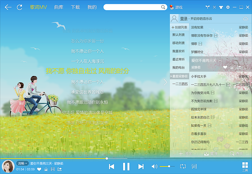Open the 曲库 tab
Image resolution: width=252 pixels, height=174 pixels.
tap(59, 7)
